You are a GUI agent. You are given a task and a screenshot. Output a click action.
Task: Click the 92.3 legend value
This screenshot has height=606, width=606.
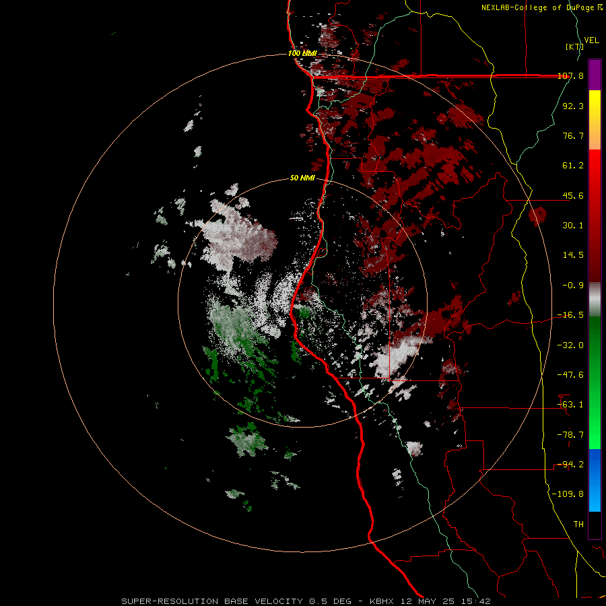coord(573,106)
